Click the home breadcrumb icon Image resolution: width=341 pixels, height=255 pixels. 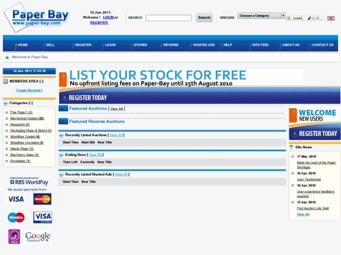[7, 57]
